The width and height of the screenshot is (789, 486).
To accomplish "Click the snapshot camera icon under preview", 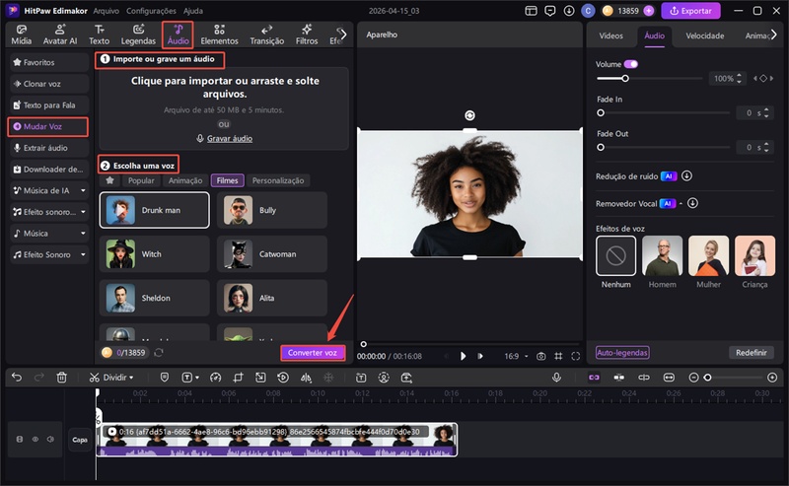I will 540,356.
